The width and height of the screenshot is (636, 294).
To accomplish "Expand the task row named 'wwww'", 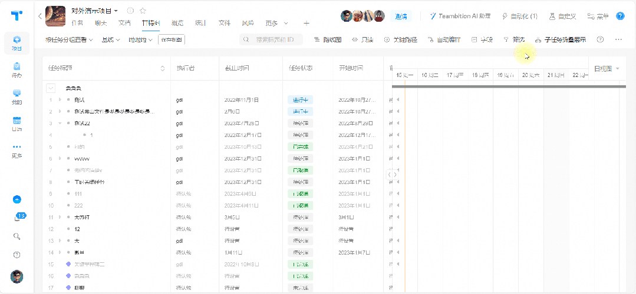I will [x=60, y=159].
